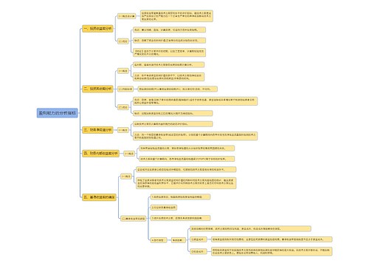The image size is (369, 266).
Task: Click the 二、投资回收期分析 branch node
Action: pyautogui.click(x=97, y=89)
